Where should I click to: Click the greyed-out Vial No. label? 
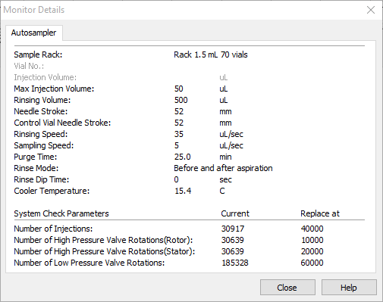pyautogui.click(x=29, y=66)
